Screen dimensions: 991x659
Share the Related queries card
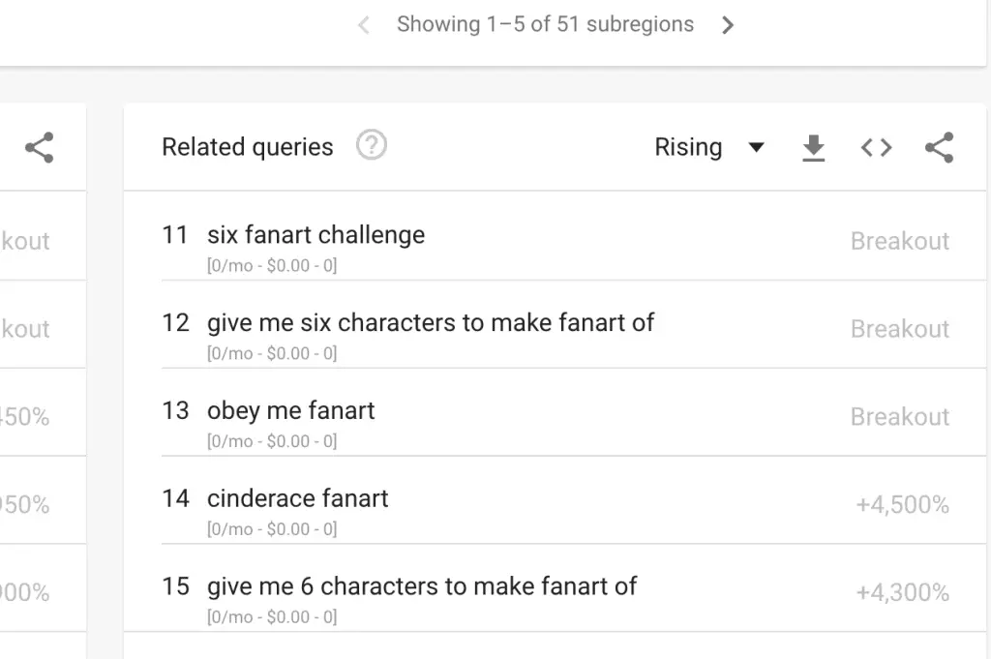939,148
